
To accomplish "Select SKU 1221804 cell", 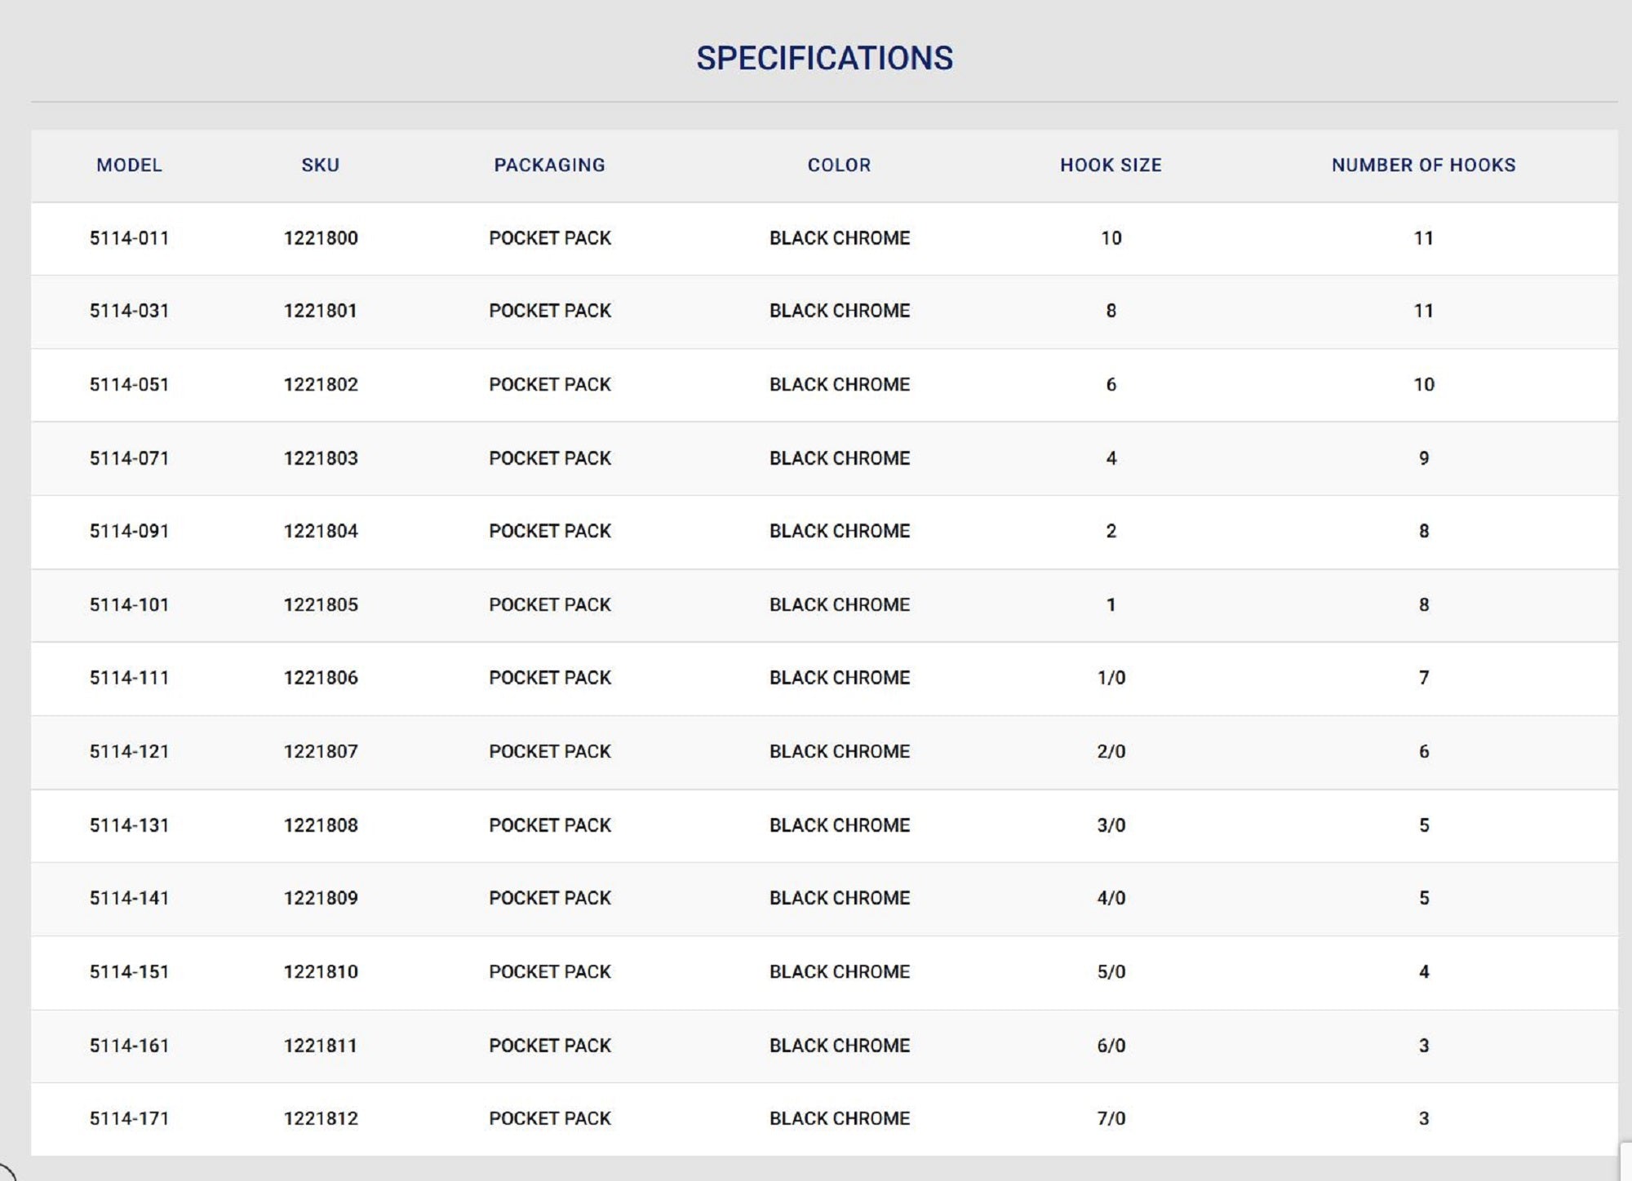I will click(x=320, y=531).
